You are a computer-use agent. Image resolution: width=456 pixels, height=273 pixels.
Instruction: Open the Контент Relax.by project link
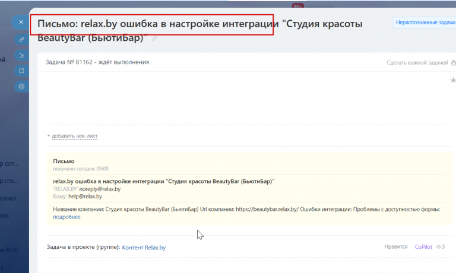pyautogui.click(x=144, y=248)
